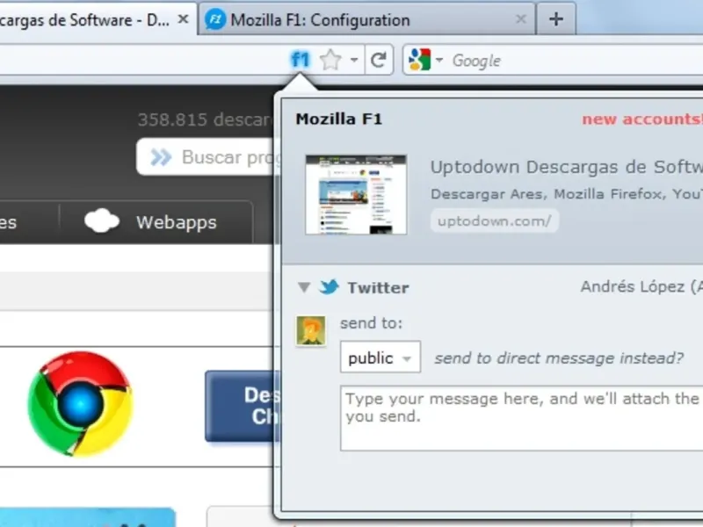Reload the page with the refresh button
The height and width of the screenshot is (527, 703).
click(x=380, y=60)
